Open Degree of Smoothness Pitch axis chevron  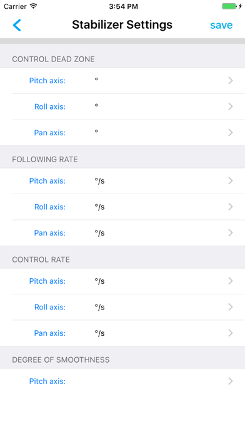pyautogui.click(x=230, y=381)
